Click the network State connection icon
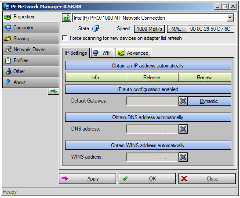The height and width of the screenshot is (198, 240). coord(95,28)
